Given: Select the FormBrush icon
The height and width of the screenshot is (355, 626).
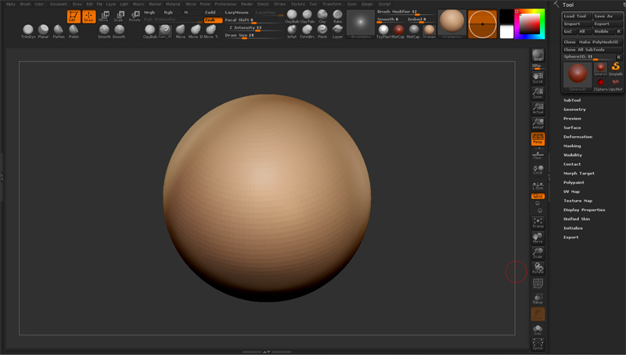Looking at the screenshot, I should click(x=307, y=31).
